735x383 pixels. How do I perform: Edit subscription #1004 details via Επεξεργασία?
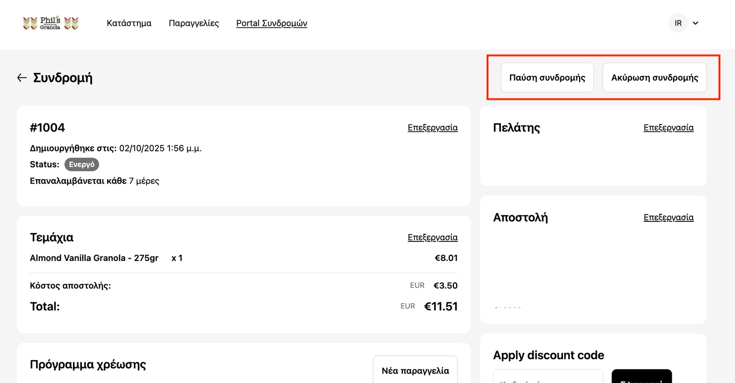(x=432, y=128)
